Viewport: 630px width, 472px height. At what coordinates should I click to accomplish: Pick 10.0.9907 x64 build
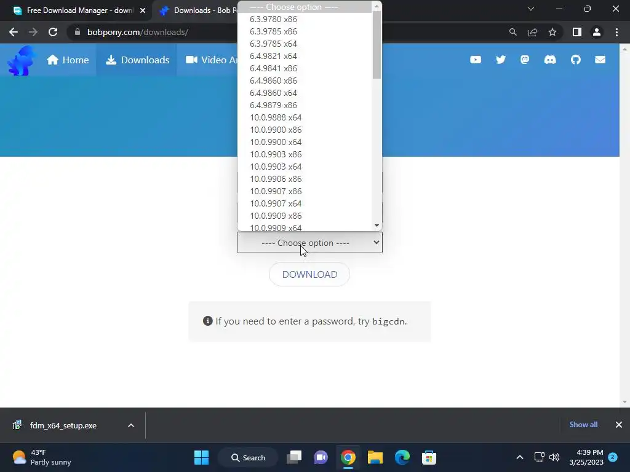(x=305, y=203)
